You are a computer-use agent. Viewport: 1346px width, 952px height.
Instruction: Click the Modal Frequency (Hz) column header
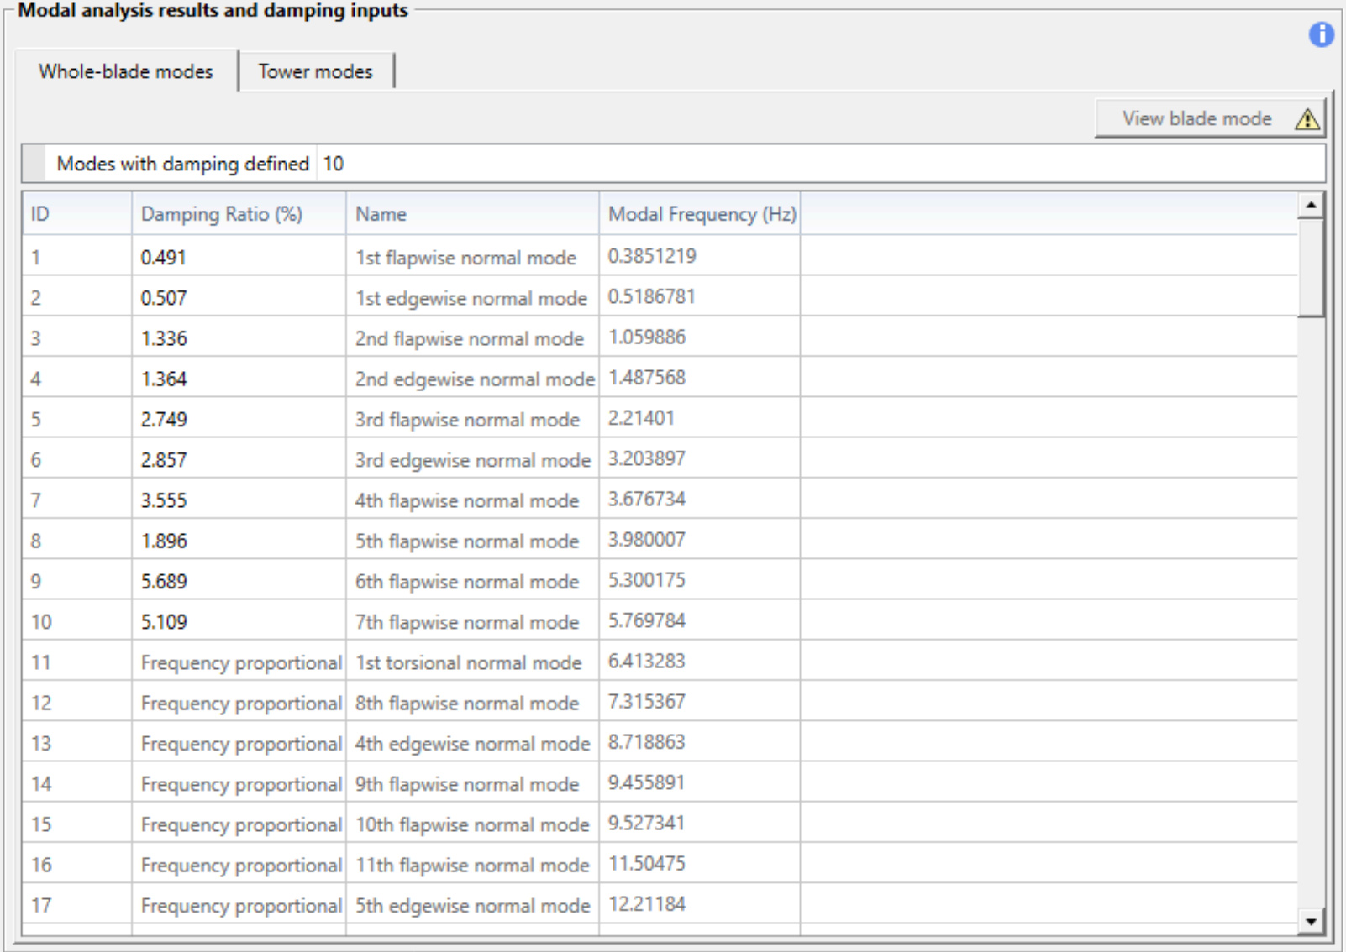click(702, 214)
